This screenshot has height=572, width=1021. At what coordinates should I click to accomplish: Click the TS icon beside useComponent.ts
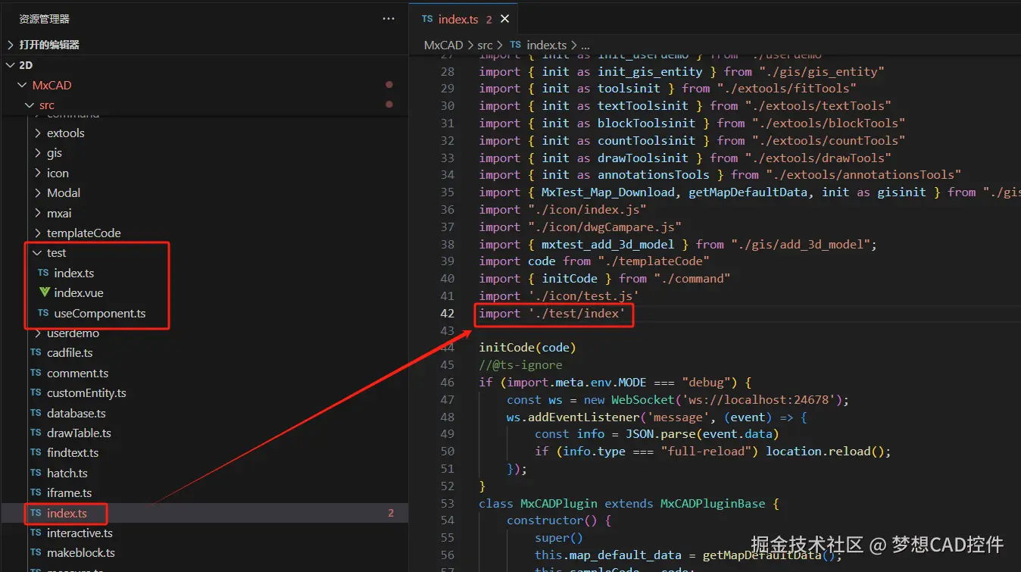click(43, 313)
